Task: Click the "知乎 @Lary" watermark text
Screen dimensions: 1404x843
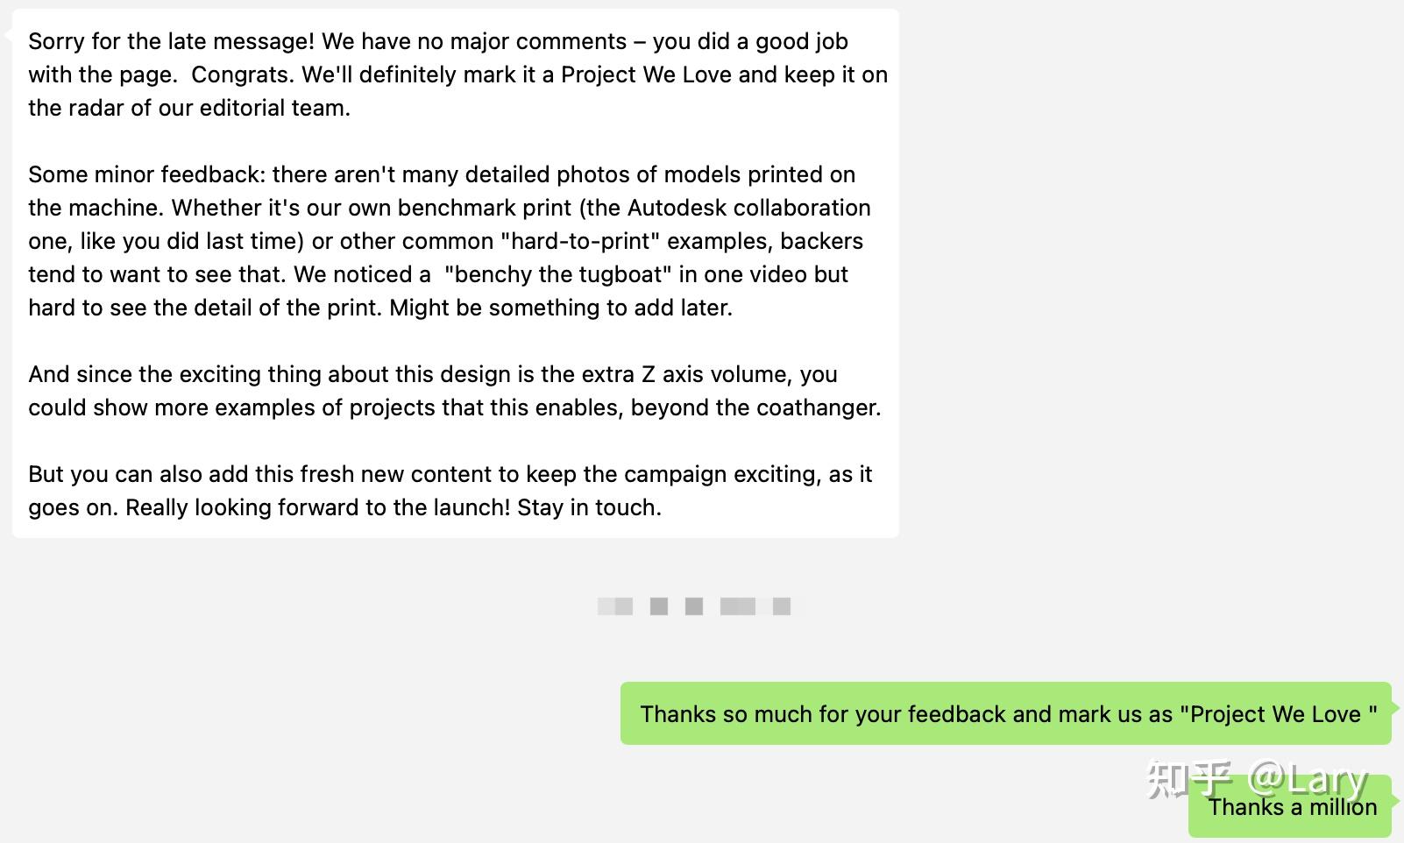Action: [1257, 778]
